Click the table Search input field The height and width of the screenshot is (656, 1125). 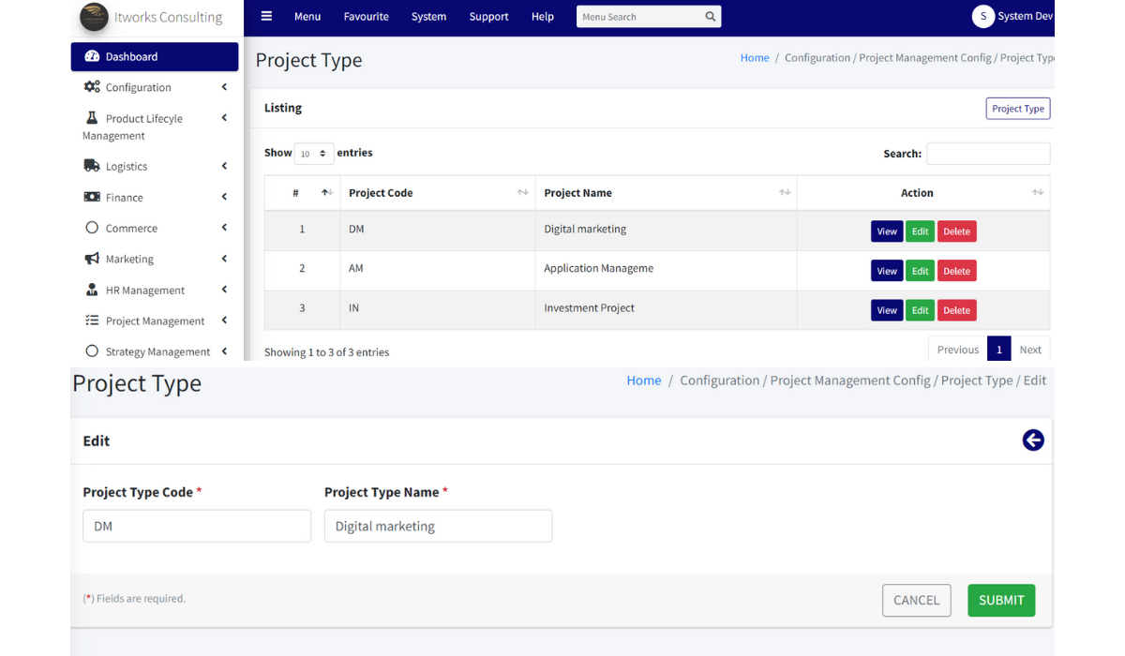point(988,153)
